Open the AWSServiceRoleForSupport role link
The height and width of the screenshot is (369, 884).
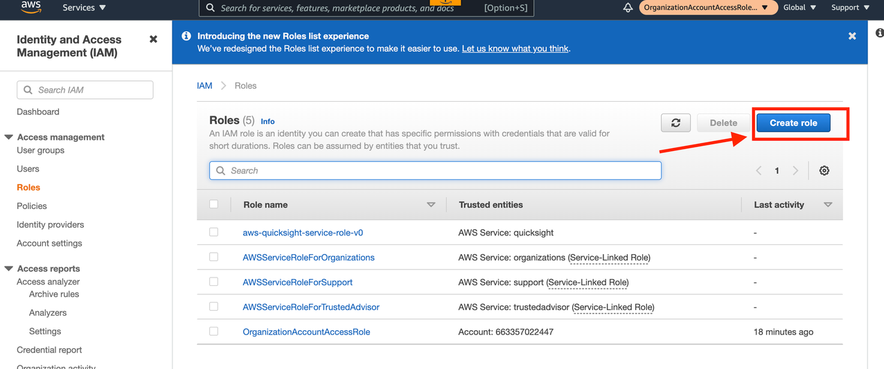pos(297,282)
